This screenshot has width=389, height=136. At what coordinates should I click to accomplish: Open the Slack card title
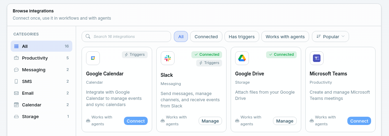coord(167,75)
